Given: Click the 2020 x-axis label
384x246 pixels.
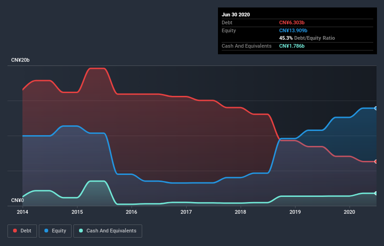Looking at the screenshot, I should [349, 212].
